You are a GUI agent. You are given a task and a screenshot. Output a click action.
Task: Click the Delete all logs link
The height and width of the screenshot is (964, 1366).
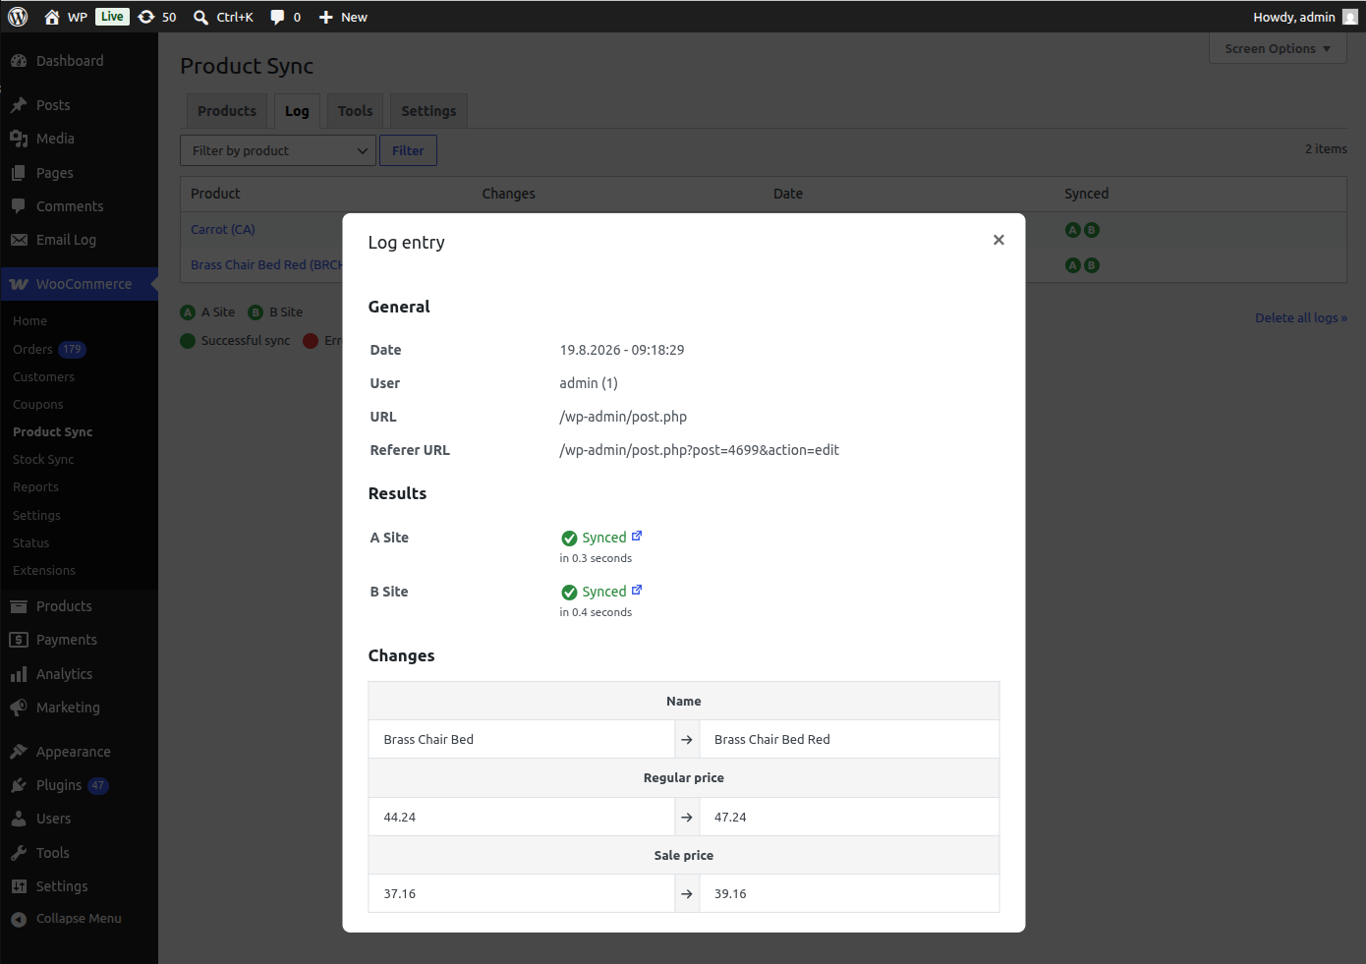click(x=1301, y=317)
